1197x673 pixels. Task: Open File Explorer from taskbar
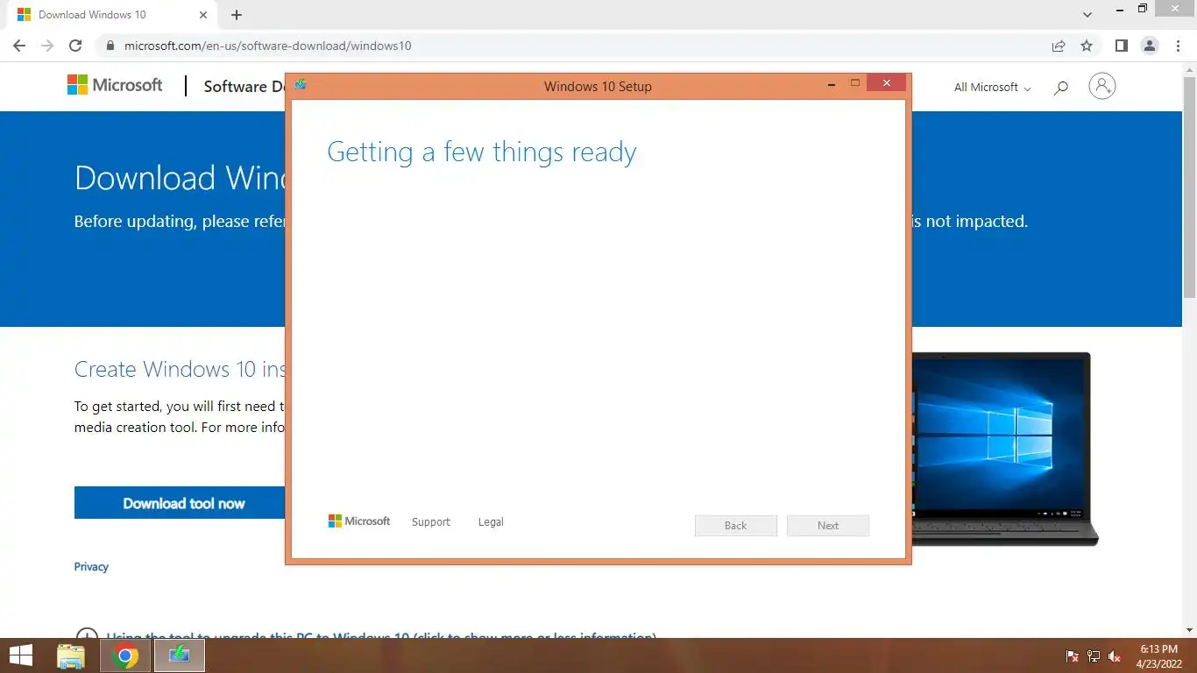point(71,655)
